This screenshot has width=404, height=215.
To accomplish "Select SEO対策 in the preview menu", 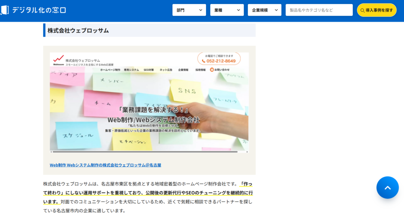I will tap(149, 70).
